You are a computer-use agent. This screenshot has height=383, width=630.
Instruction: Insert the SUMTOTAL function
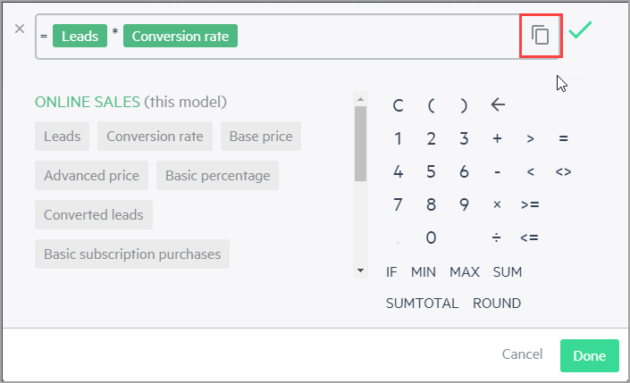422,304
